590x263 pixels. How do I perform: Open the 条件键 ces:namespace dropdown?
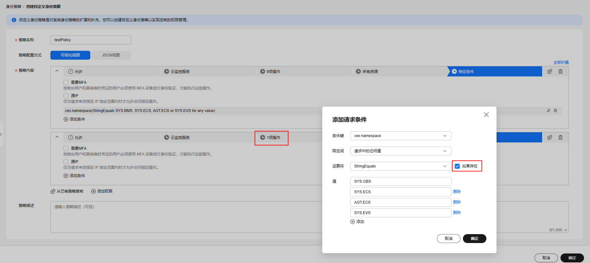coord(400,136)
